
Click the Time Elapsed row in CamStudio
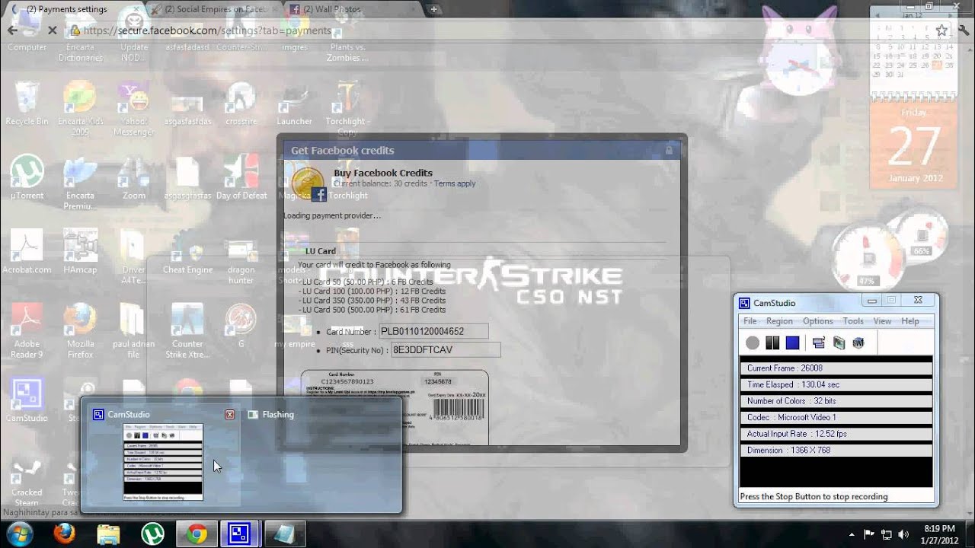(x=836, y=384)
